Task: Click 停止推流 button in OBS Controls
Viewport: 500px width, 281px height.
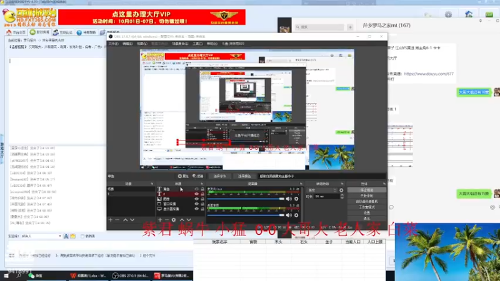Action: (x=366, y=190)
